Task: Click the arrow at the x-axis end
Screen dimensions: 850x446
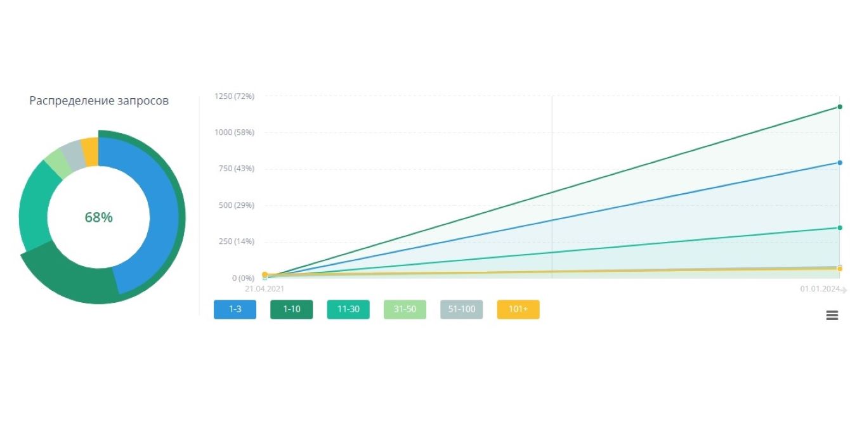Action: [x=844, y=290]
